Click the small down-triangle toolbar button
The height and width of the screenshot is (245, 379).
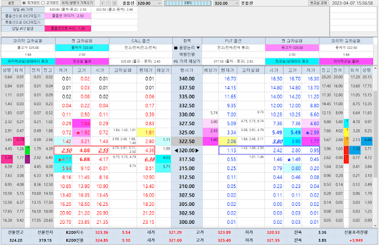[103, 3]
